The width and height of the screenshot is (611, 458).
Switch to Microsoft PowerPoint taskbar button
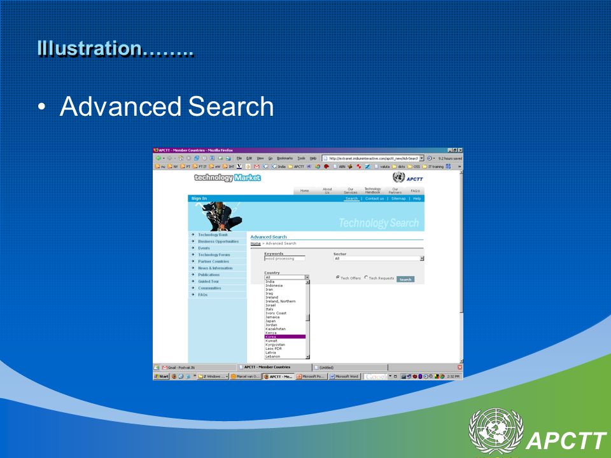click(x=311, y=376)
